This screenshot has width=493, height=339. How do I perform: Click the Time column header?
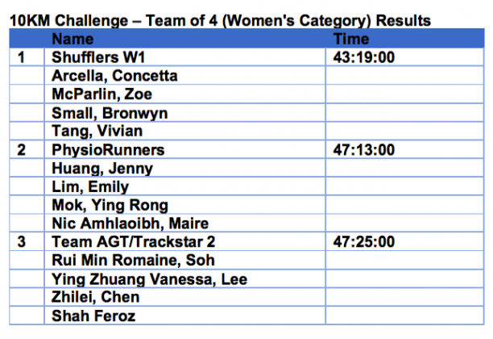[x=350, y=39]
